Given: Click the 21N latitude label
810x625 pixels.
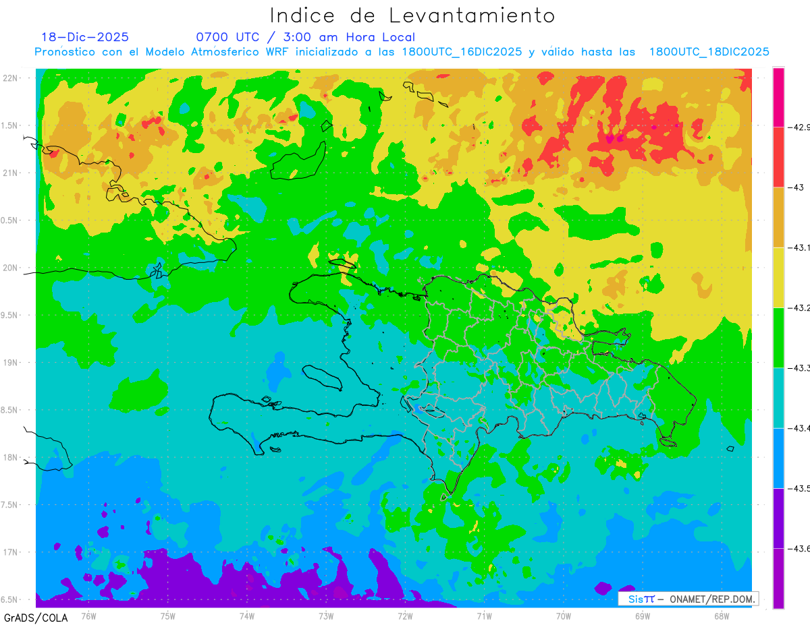Looking at the screenshot, I should pyautogui.click(x=10, y=173).
